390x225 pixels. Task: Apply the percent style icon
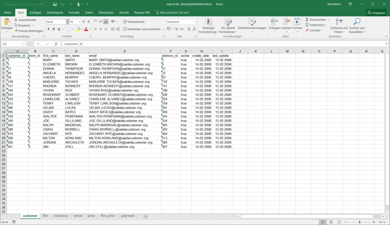(x=177, y=29)
